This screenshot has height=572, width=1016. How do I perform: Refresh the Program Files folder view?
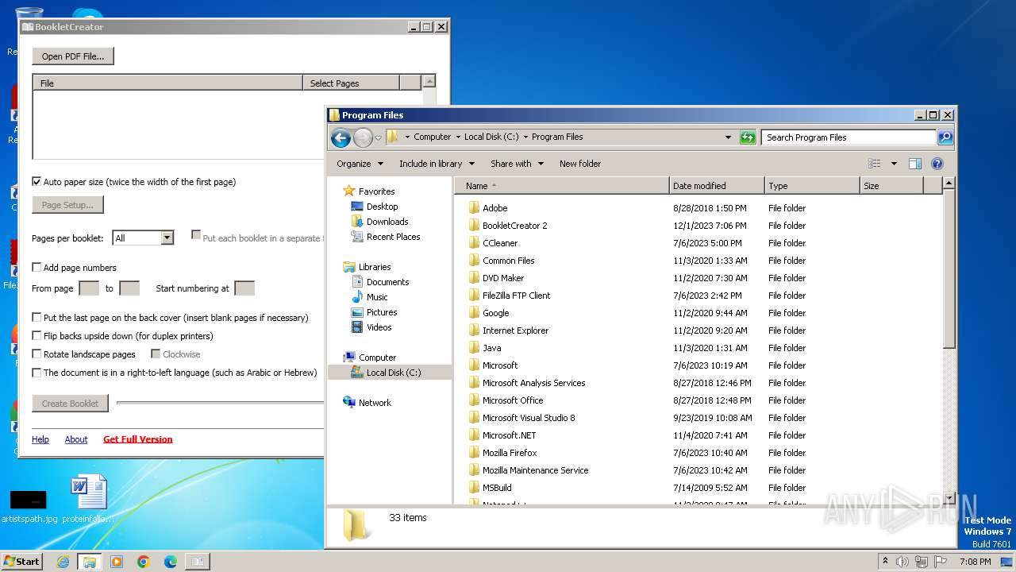pos(748,137)
